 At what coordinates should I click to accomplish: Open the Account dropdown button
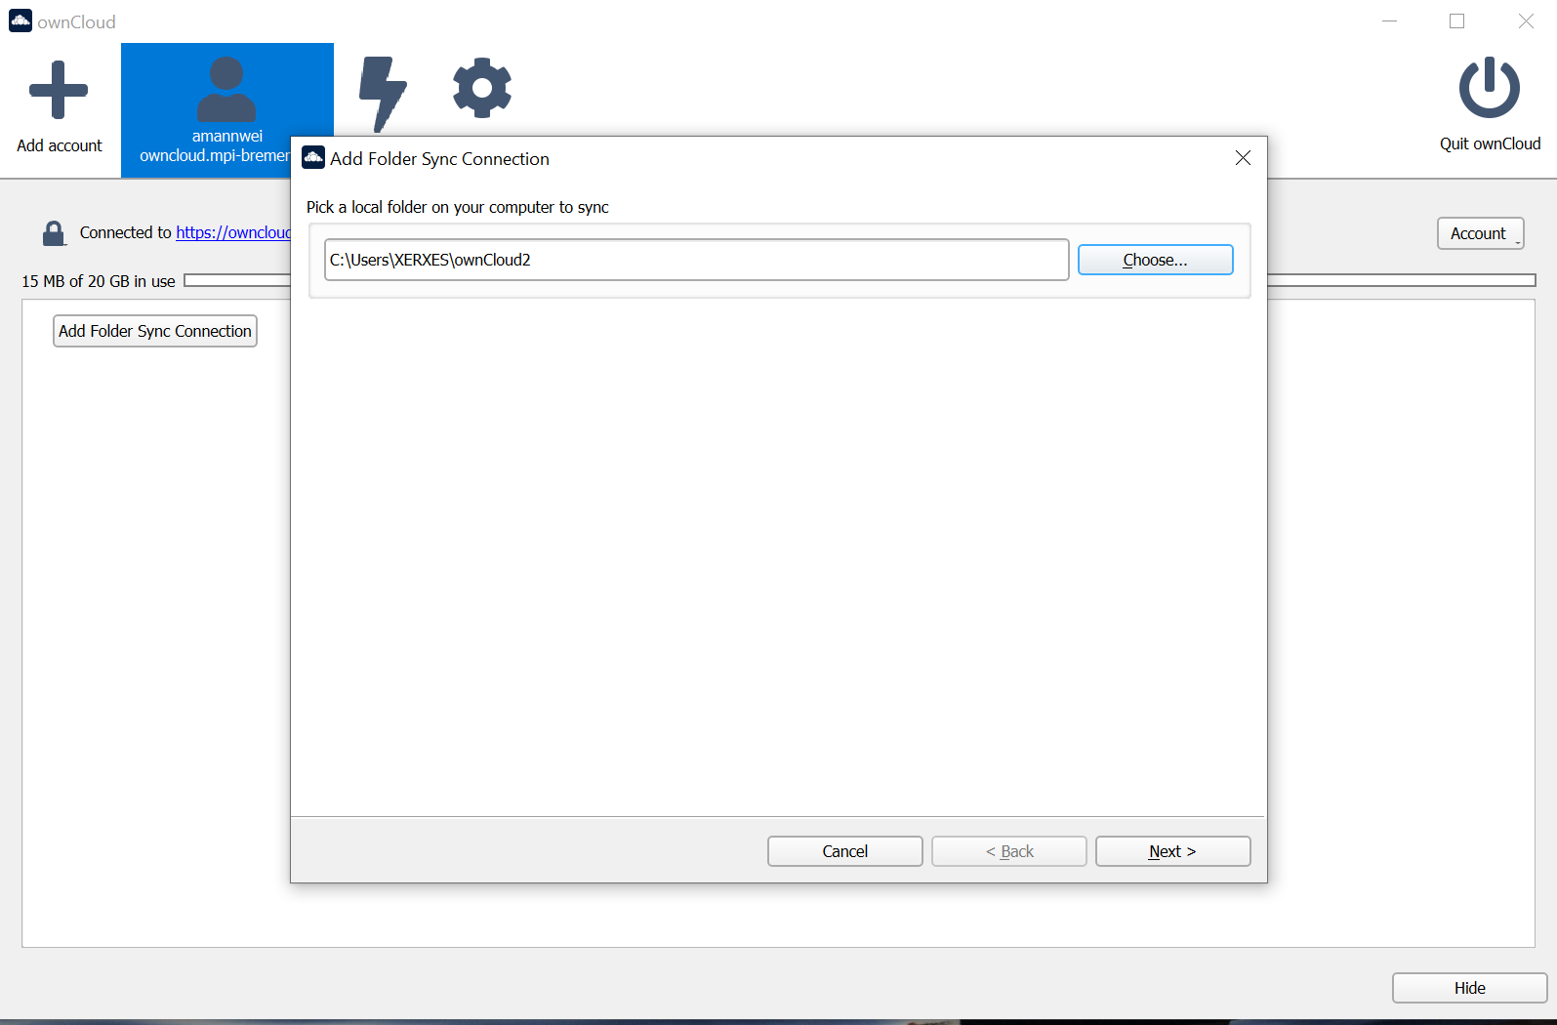[1480, 233]
